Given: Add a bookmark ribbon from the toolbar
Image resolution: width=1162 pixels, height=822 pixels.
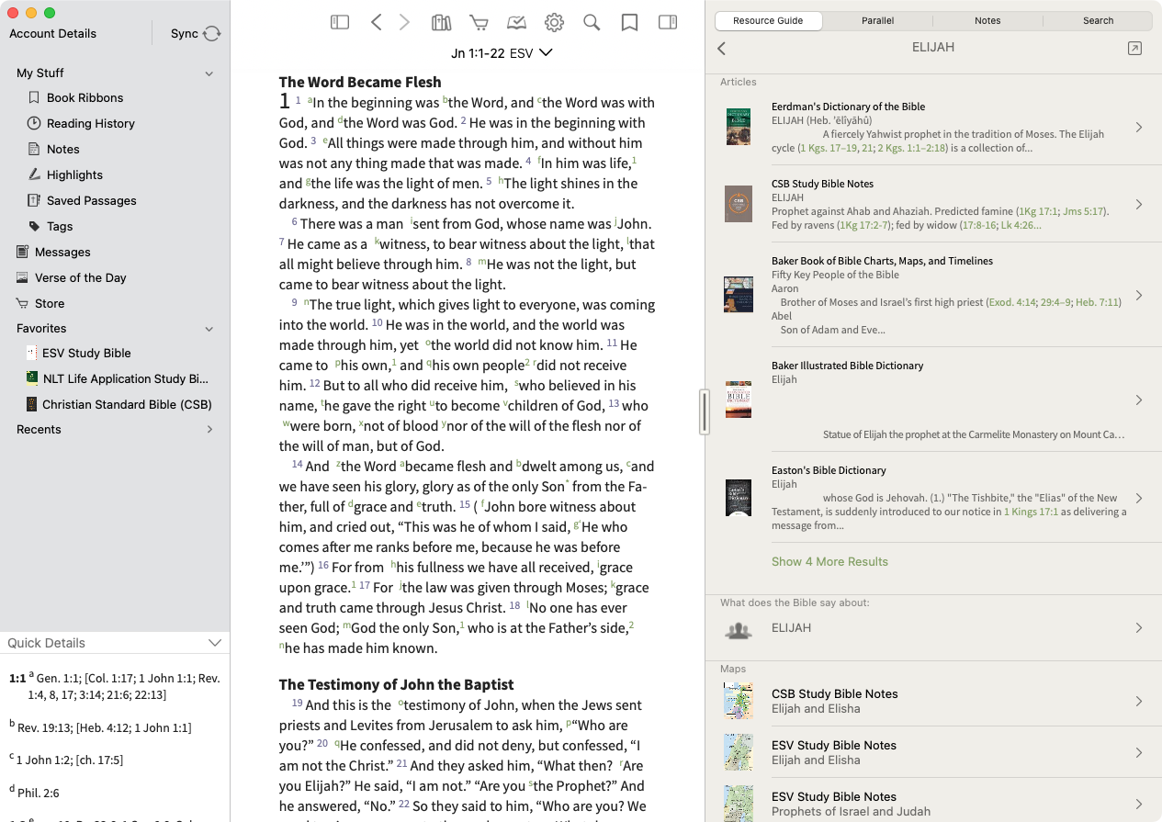Looking at the screenshot, I should click(629, 23).
